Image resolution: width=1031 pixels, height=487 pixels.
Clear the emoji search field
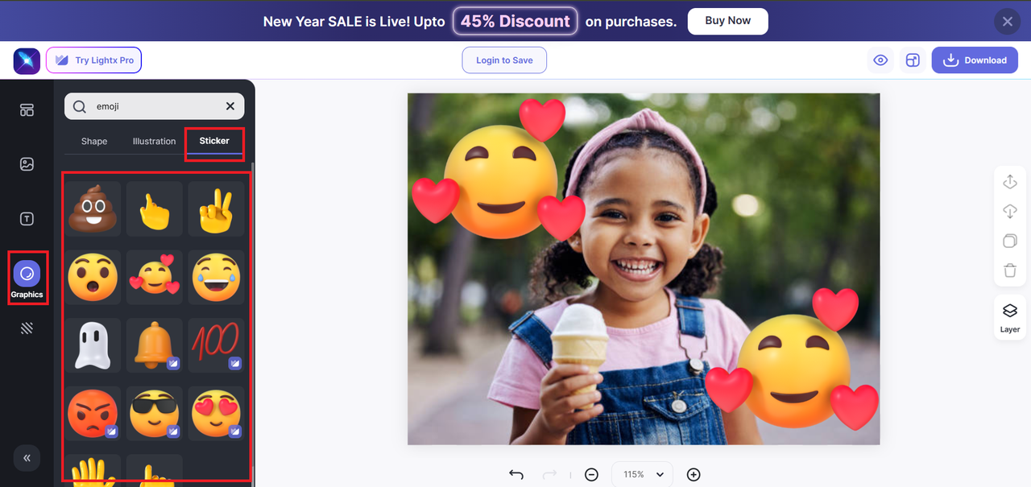[x=230, y=106]
